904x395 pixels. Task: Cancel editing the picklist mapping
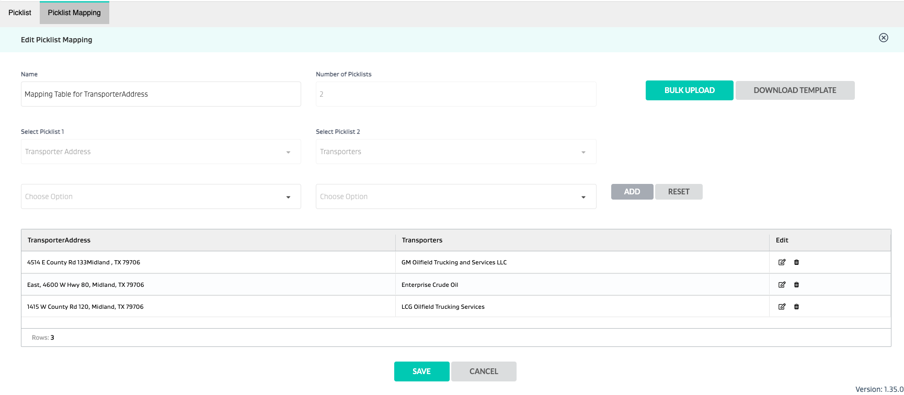click(484, 371)
